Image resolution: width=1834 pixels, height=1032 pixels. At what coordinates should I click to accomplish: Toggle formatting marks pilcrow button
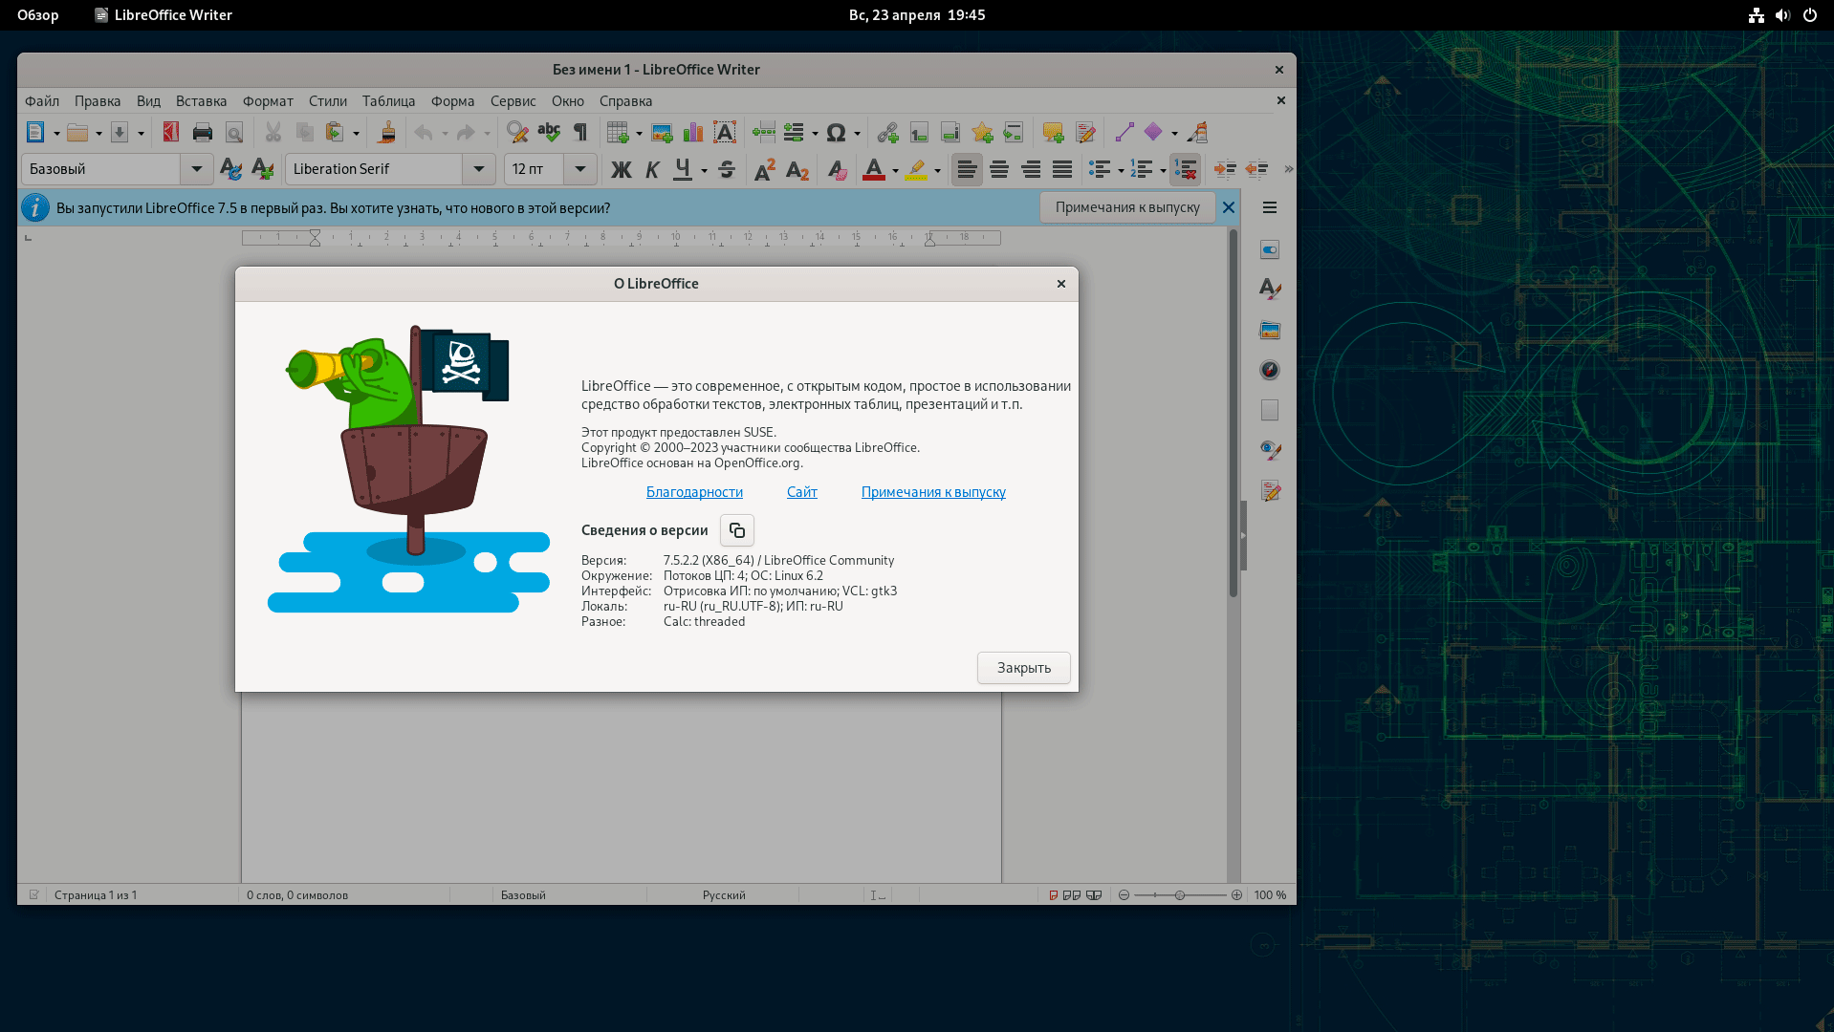tap(580, 133)
